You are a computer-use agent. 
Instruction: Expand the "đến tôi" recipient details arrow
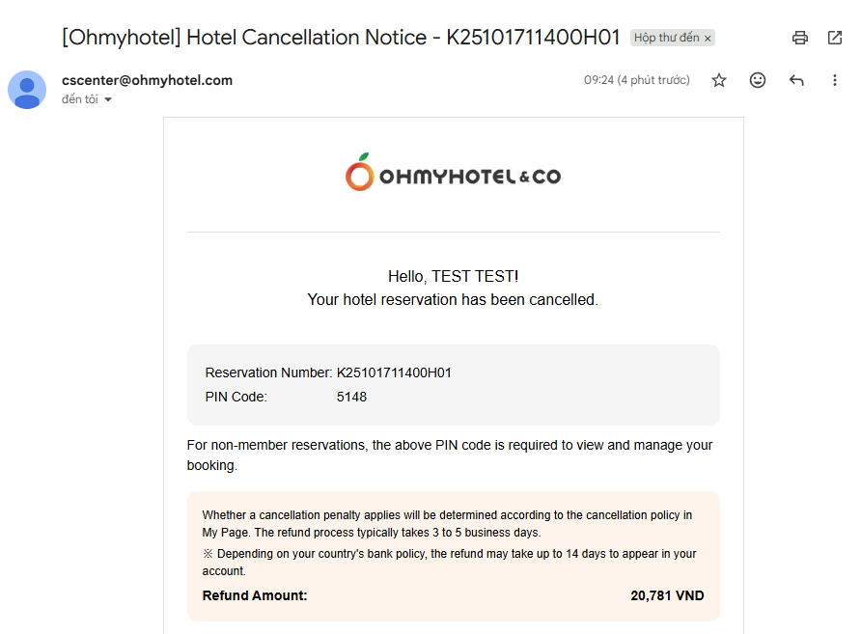tap(108, 99)
